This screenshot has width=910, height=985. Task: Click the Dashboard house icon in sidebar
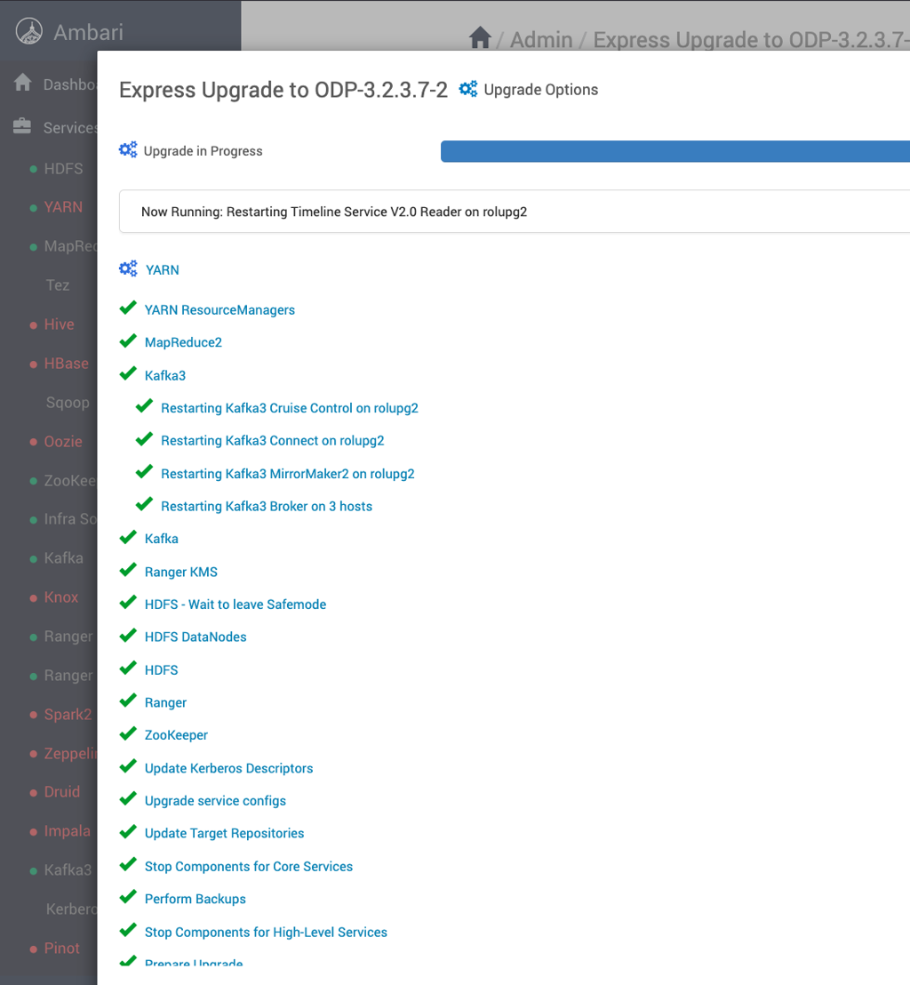pyautogui.click(x=22, y=83)
